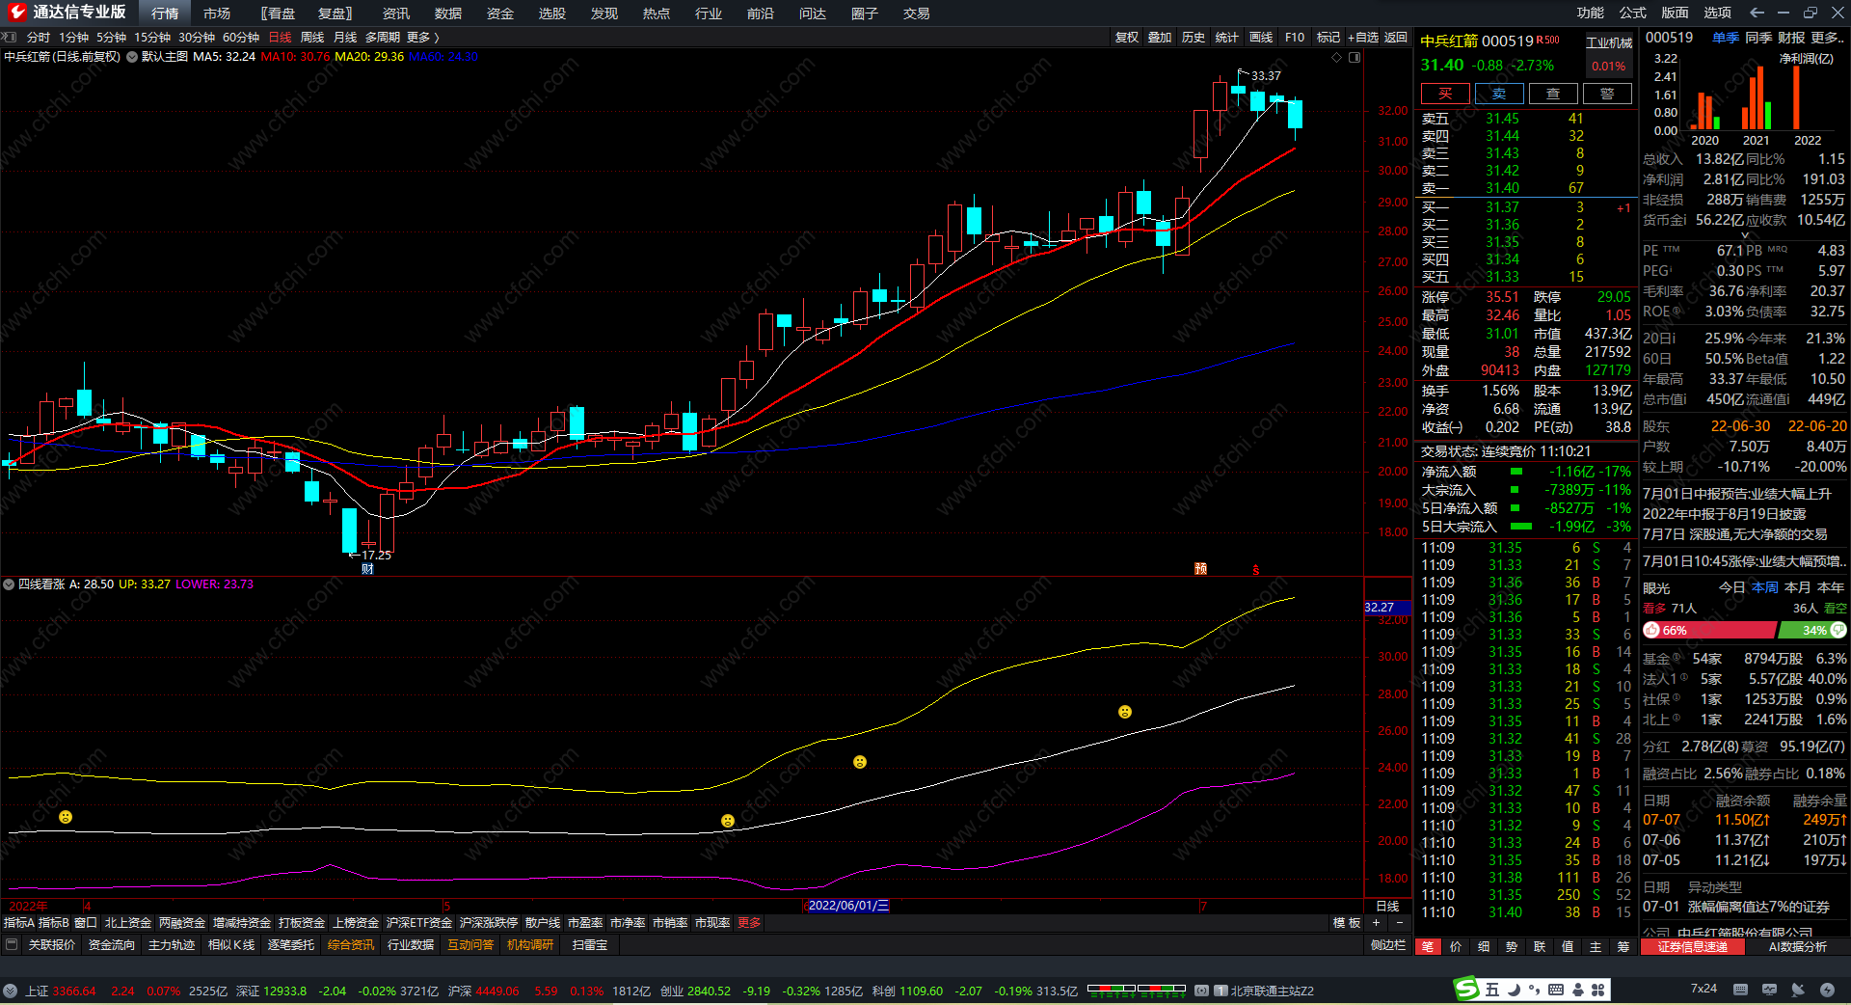Viewport: 1851px width, 1005px height.
Task: Click the circle icon left of 上证 index
Action: click(x=10, y=991)
